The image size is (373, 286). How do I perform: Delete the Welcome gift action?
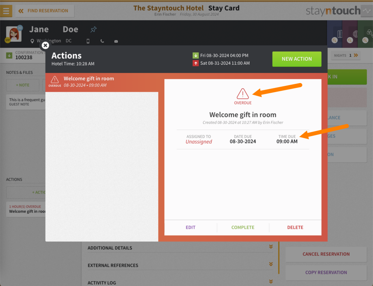pyautogui.click(x=295, y=228)
